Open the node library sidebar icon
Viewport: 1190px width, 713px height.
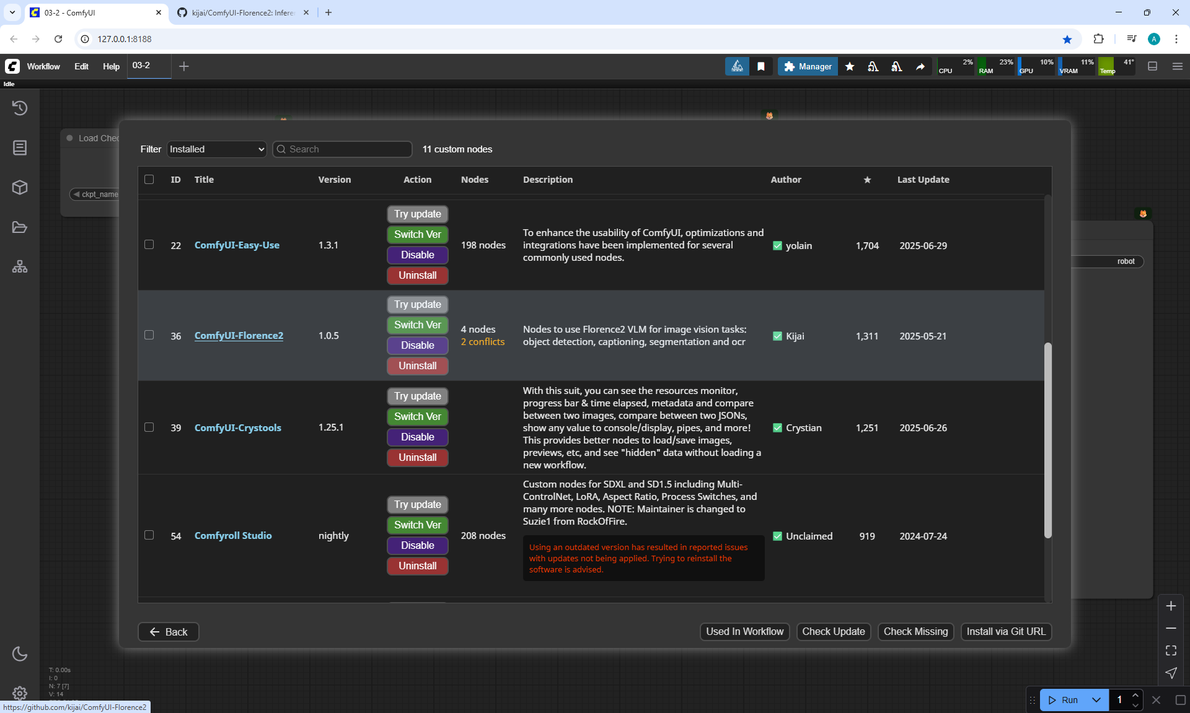20,147
